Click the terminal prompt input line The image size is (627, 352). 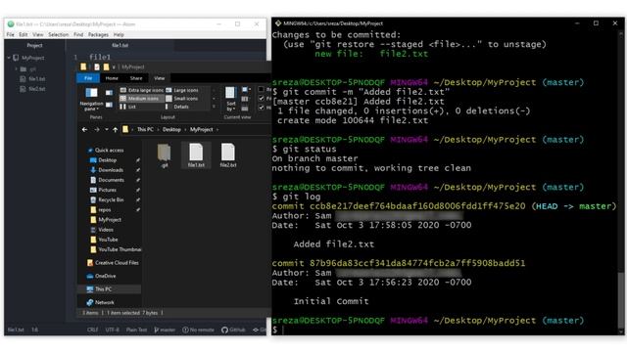[446, 330]
